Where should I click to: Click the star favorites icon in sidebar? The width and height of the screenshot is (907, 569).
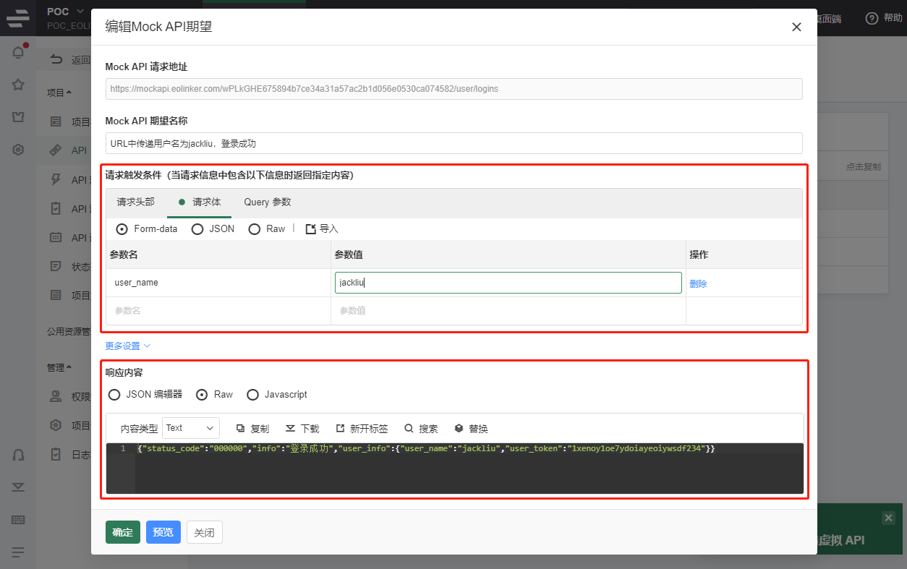pos(17,85)
